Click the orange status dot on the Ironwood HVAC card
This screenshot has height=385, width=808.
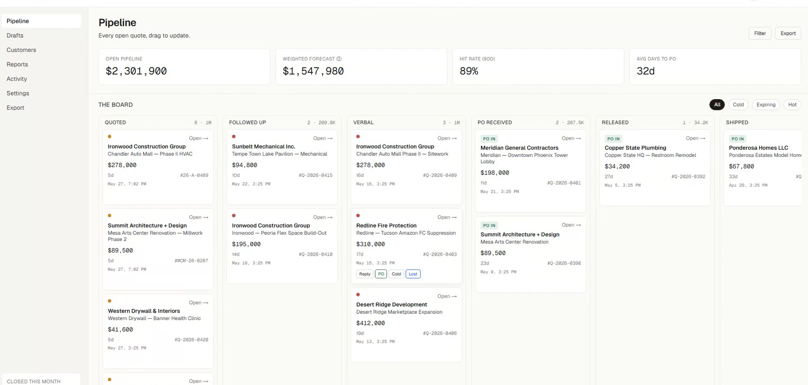[x=110, y=136]
